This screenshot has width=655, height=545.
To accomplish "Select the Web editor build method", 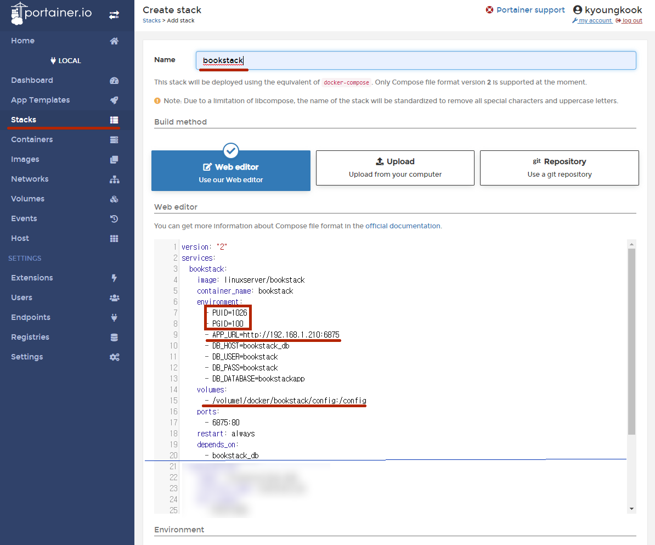I will pyautogui.click(x=231, y=171).
